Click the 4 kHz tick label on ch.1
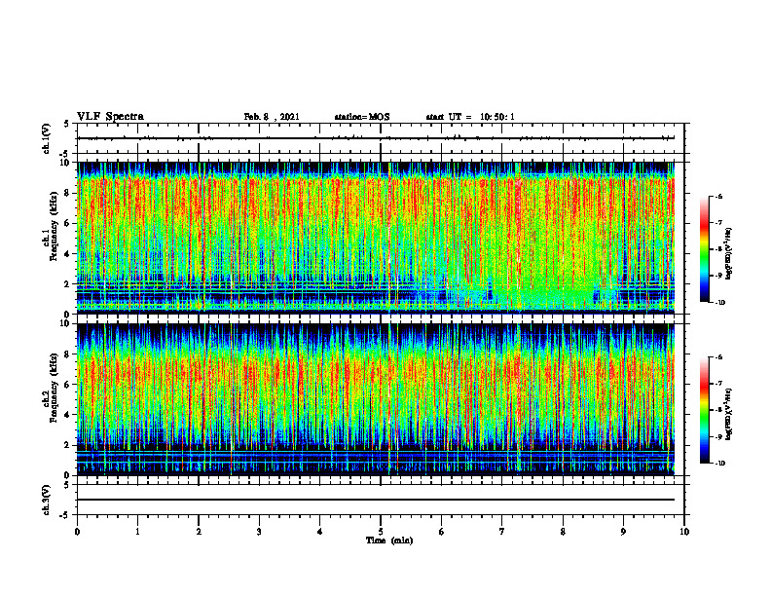Screen dimensions: 771x596 pos(68,254)
